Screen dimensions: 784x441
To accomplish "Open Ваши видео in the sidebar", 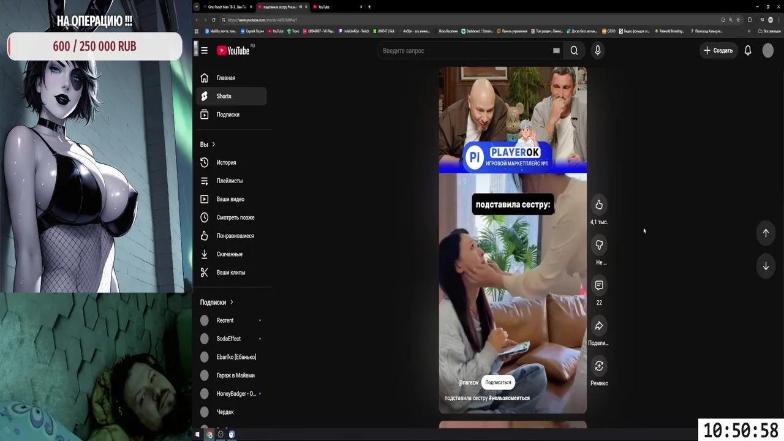I will coord(232,199).
